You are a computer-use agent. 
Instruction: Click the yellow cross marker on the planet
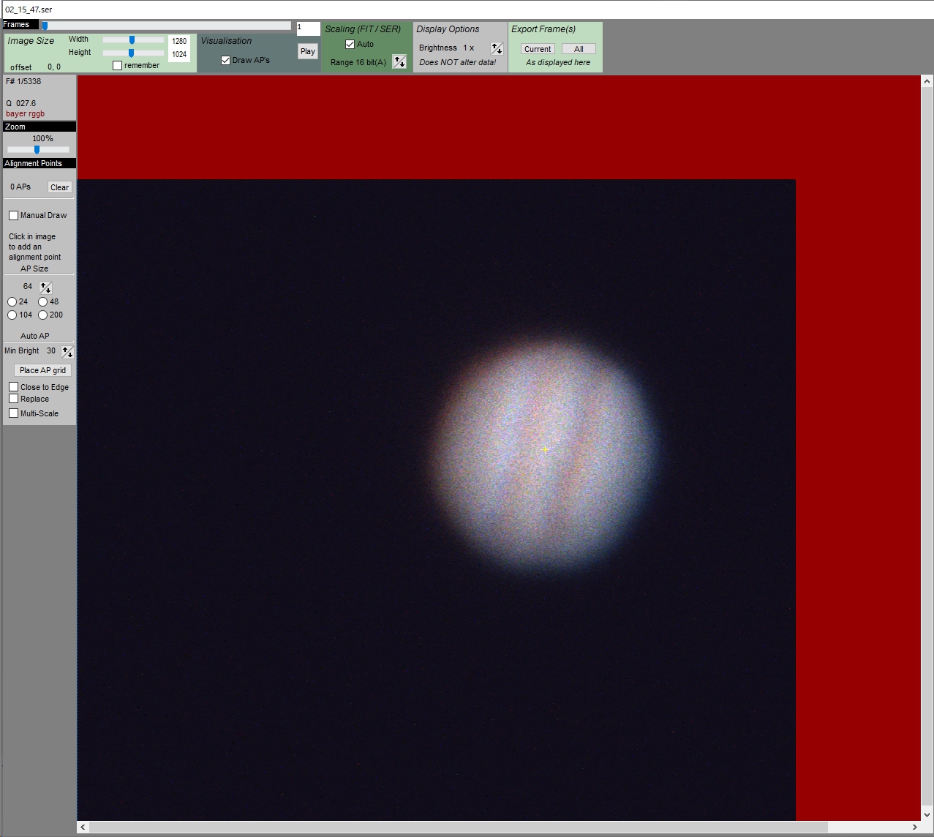(x=545, y=449)
